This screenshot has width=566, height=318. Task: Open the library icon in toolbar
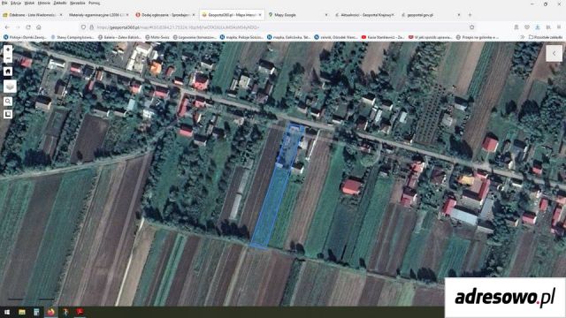[x=548, y=27]
